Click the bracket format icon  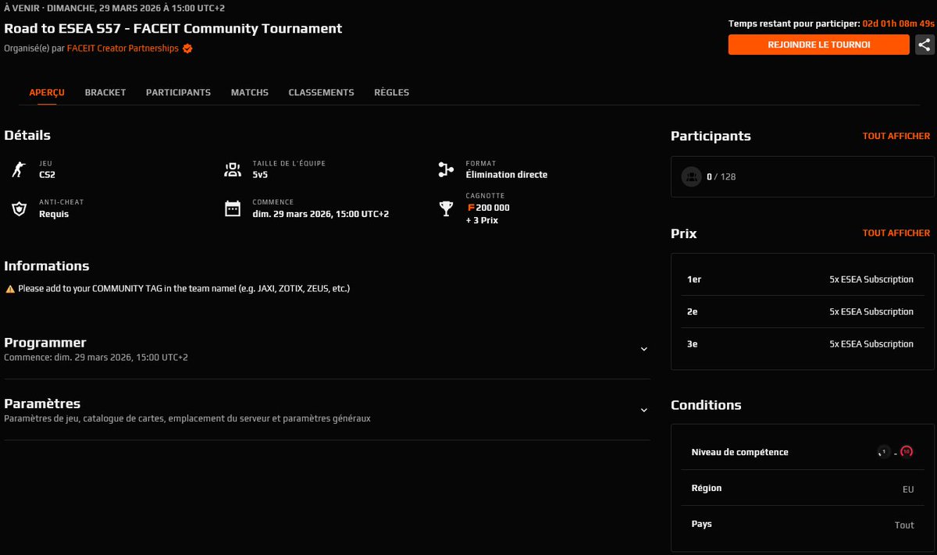click(x=446, y=169)
